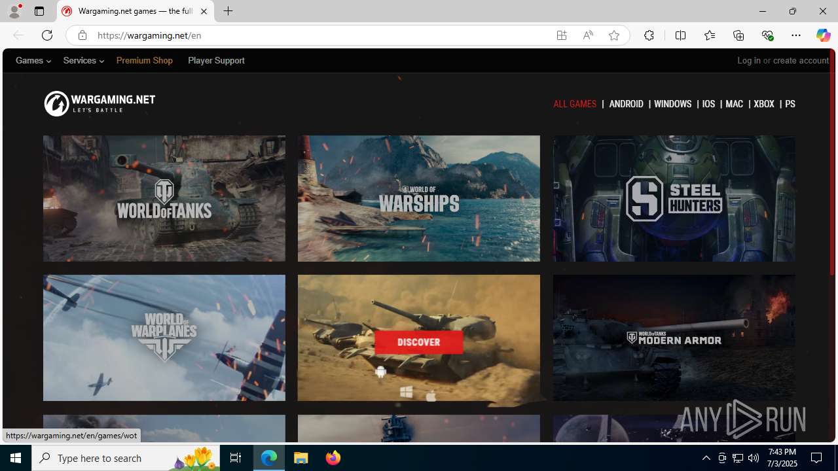Open Task View on taskbar
Viewport: 838px width, 471px height.
(236, 458)
